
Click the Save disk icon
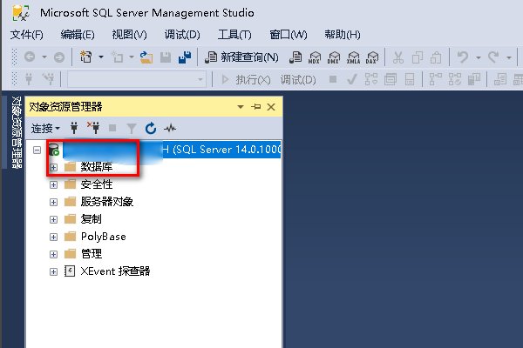pos(166,57)
